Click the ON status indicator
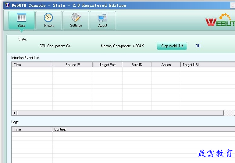The image size is (235, 163). tap(198, 46)
